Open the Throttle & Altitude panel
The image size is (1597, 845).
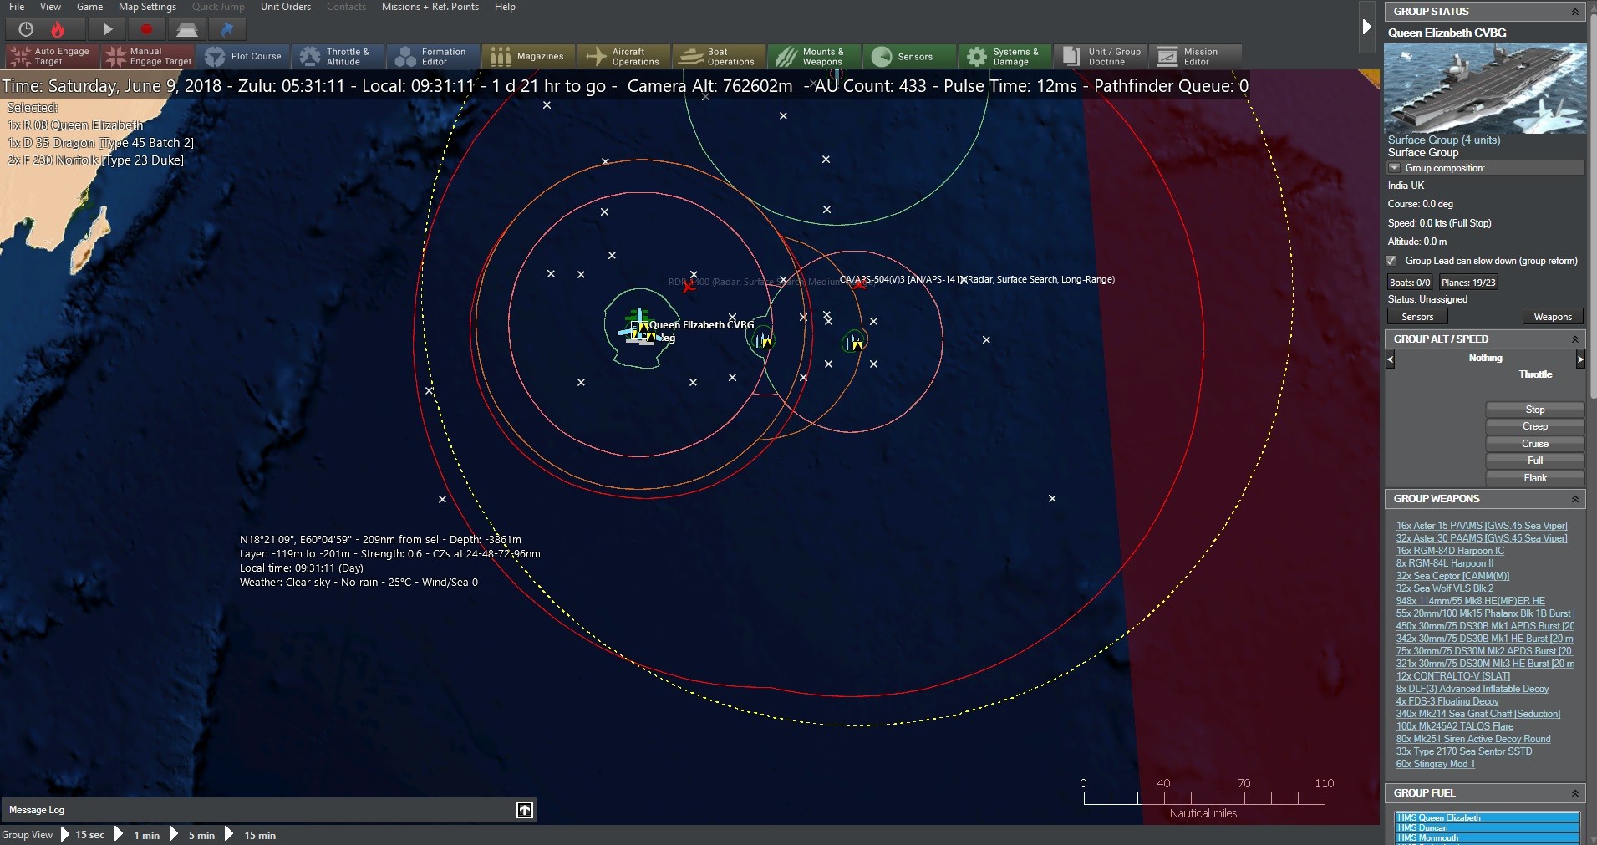click(x=338, y=56)
